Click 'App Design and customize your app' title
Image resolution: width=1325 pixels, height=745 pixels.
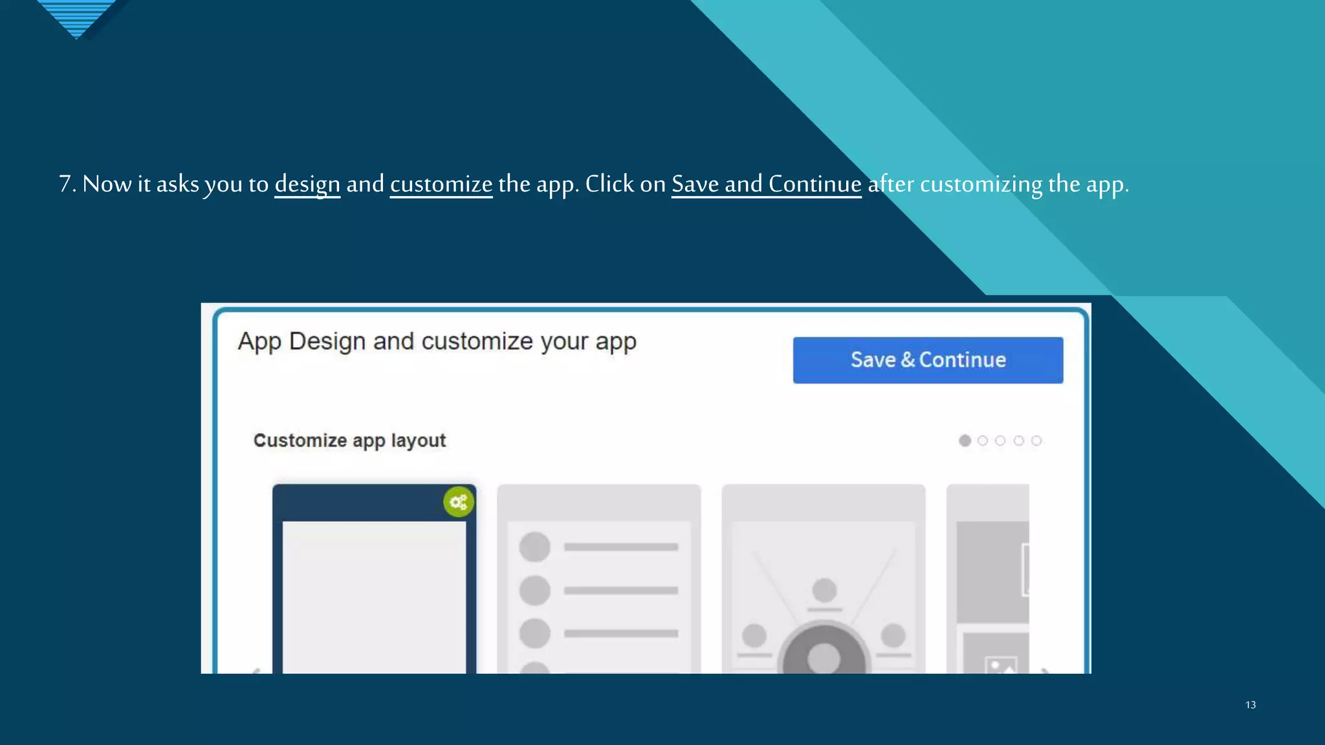pos(437,341)
